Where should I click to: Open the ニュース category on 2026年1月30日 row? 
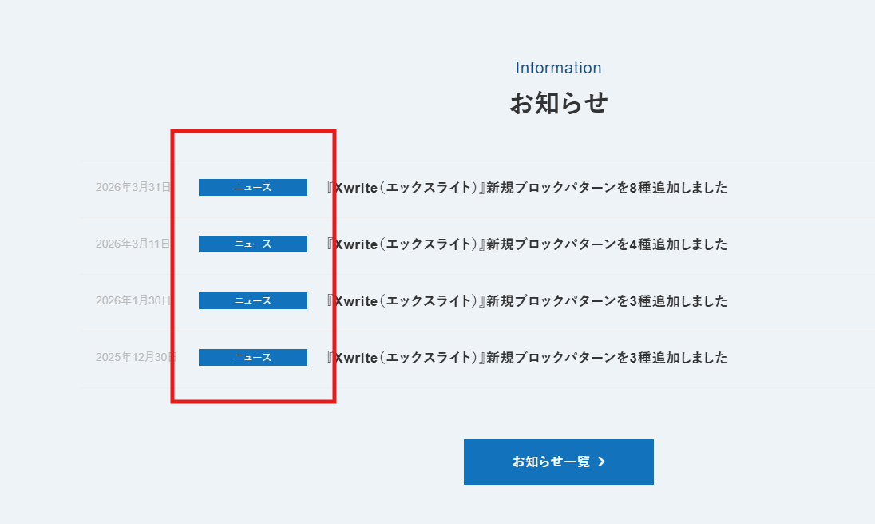(252, 301)
